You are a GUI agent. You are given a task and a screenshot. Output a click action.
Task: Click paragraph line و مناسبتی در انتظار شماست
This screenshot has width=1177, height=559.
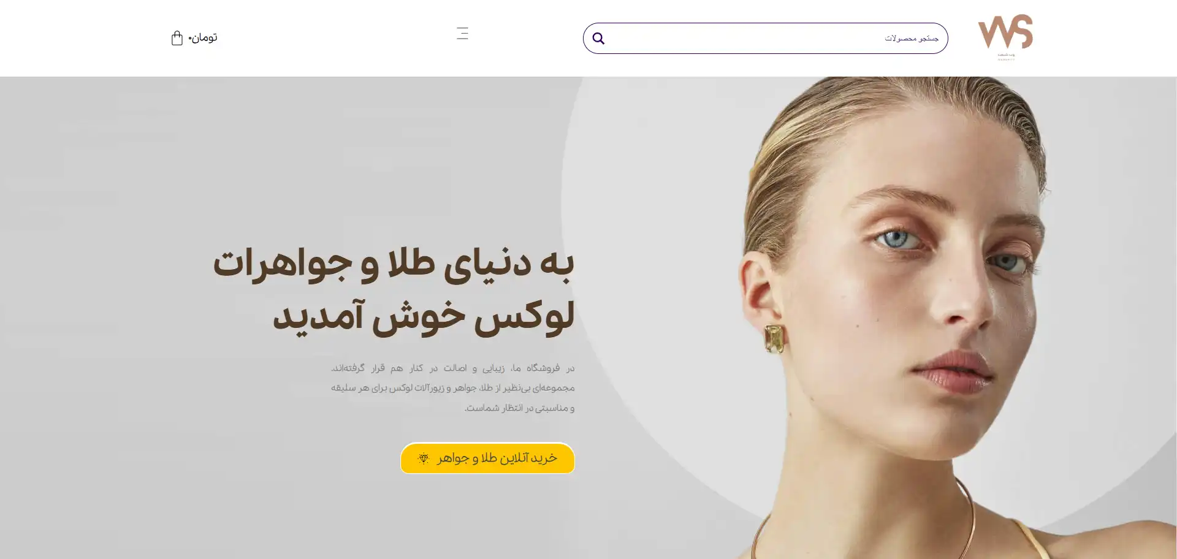point(519,408)
